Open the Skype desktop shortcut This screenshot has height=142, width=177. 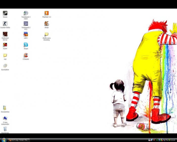26,46
